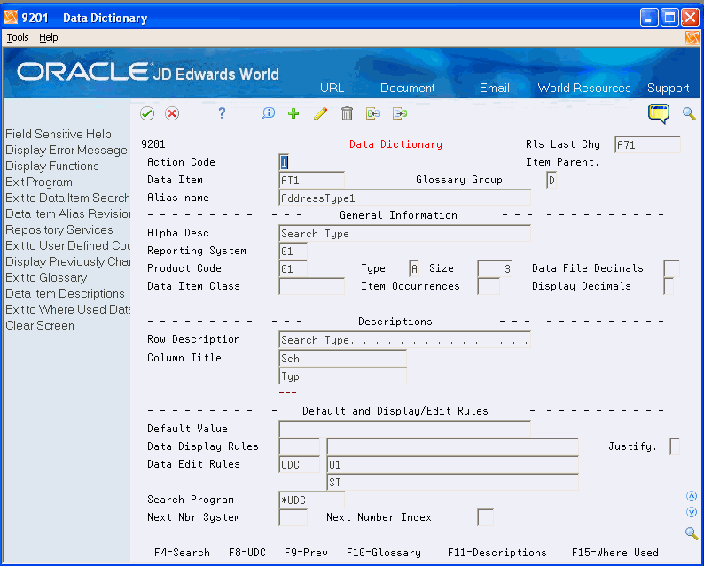This screenshot has height=566, width=704.
Task: Choose Exit to Data Item Search
Action: point(67,198)
